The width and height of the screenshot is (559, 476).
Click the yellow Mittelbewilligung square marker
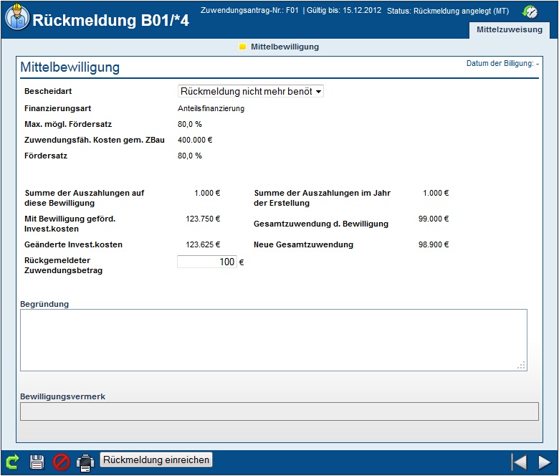242,47
